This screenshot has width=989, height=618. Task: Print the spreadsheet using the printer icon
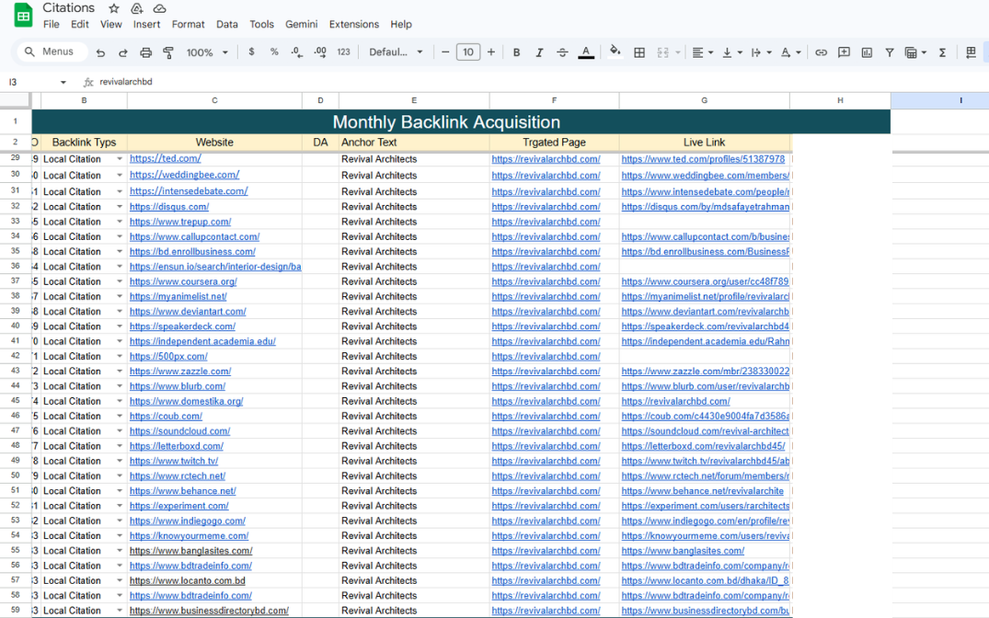(x=145, y=52)
